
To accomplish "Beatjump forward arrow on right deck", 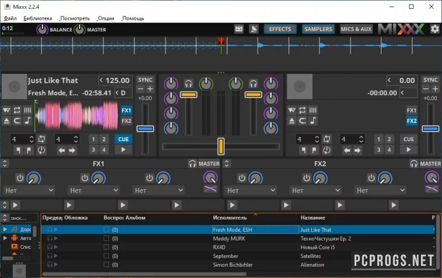I will pos(357,151).
